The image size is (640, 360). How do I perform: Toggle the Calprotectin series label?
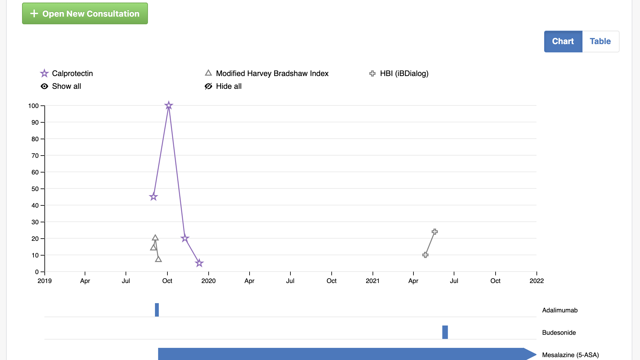click(72, 73)
